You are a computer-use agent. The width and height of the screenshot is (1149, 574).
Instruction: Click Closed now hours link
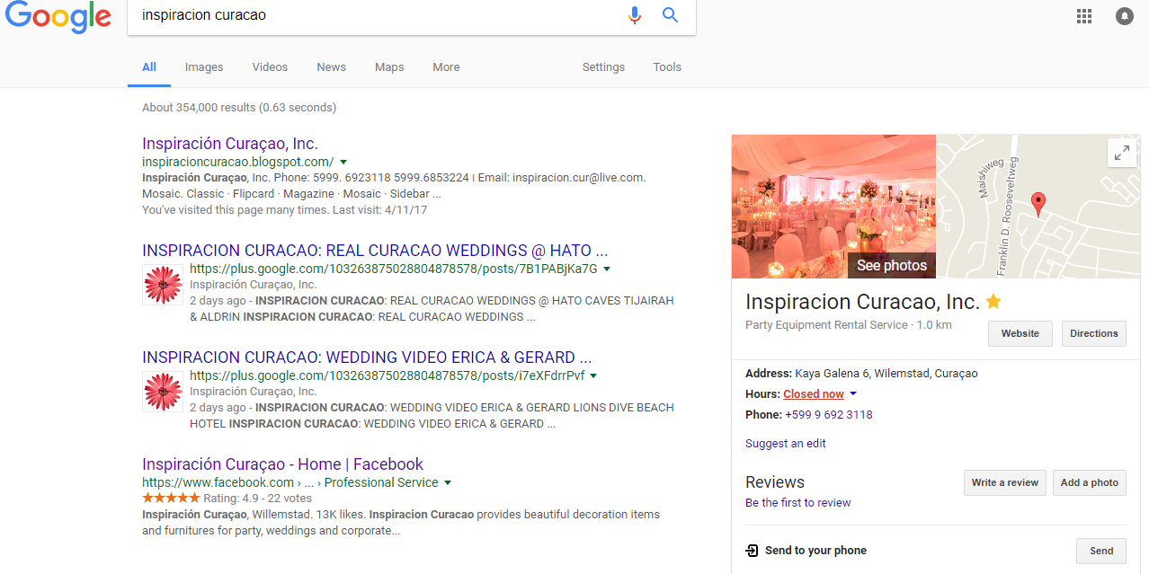(x=814, y=394)
